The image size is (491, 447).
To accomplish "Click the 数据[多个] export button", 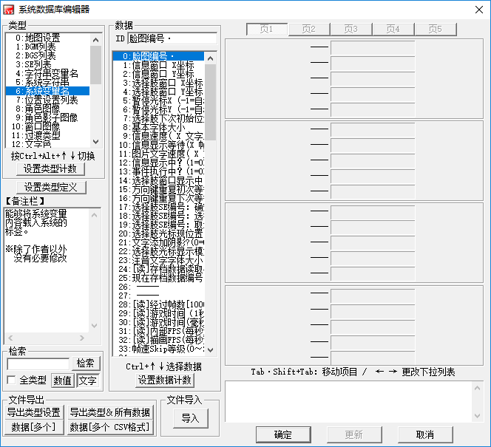I will tap(34, 427).
